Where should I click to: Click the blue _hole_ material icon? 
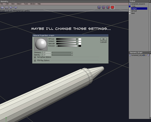(x=130, y=6)
